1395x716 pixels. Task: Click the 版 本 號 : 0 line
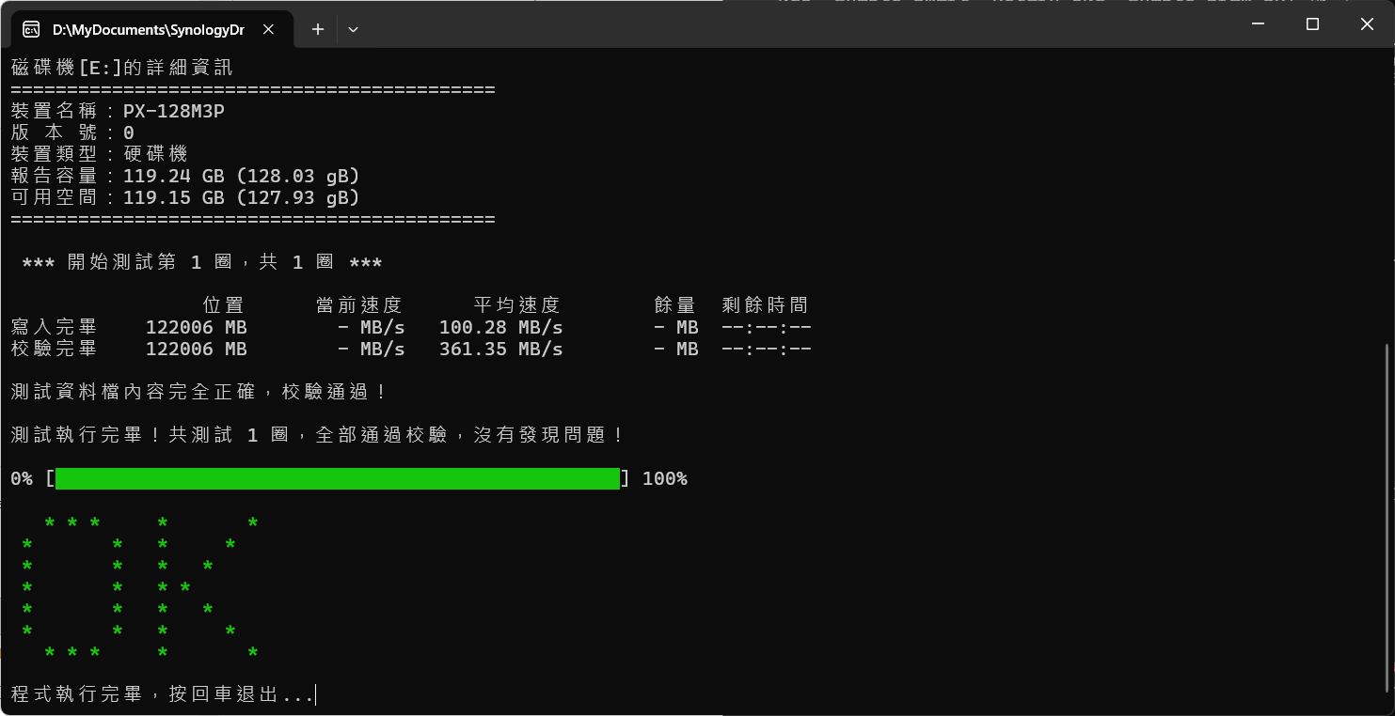click(72, 132)
